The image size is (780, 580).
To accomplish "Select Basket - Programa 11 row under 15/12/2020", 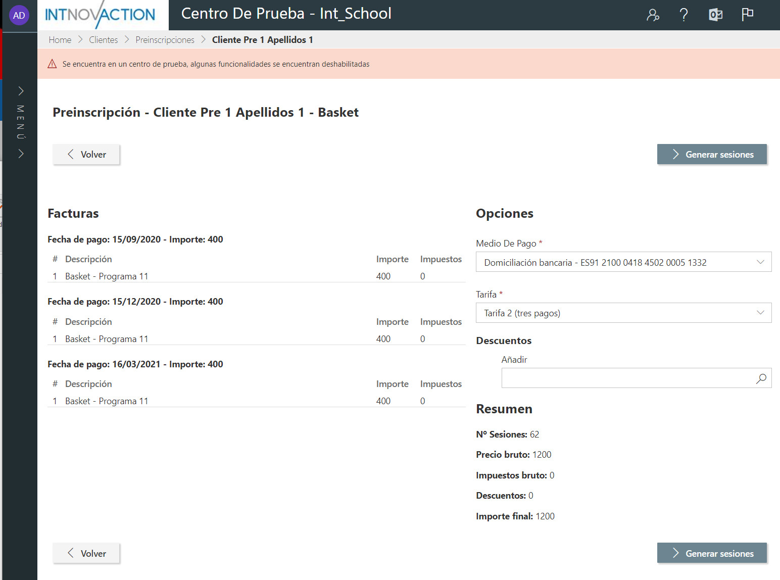I will (x=256, y=339).
